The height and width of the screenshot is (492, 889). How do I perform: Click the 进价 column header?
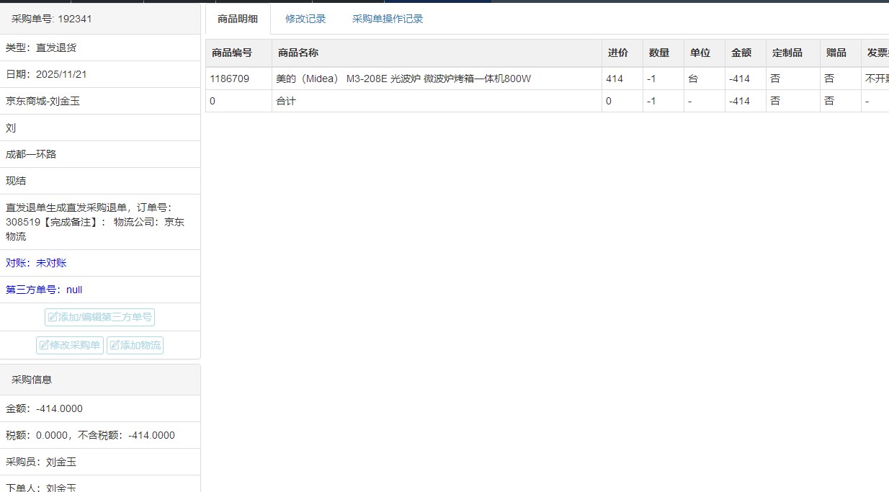[618, 53]
